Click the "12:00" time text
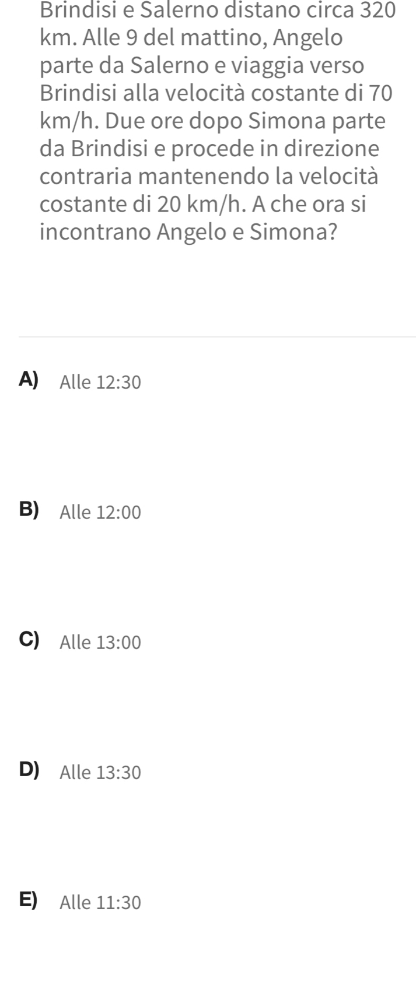The height and width of the screenshot is (993, 416). tap(119, 513)
